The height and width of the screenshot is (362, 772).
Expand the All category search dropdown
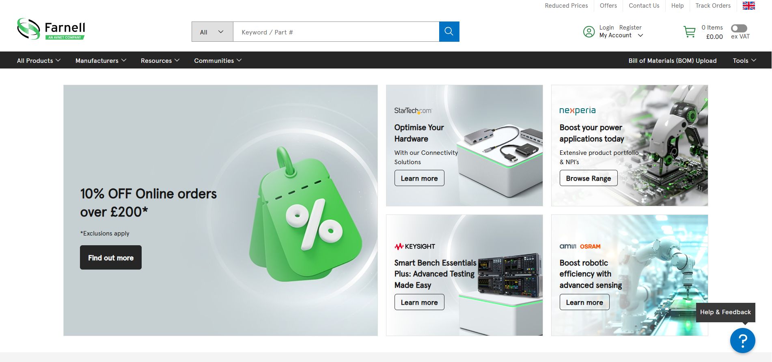pos(212,32)
